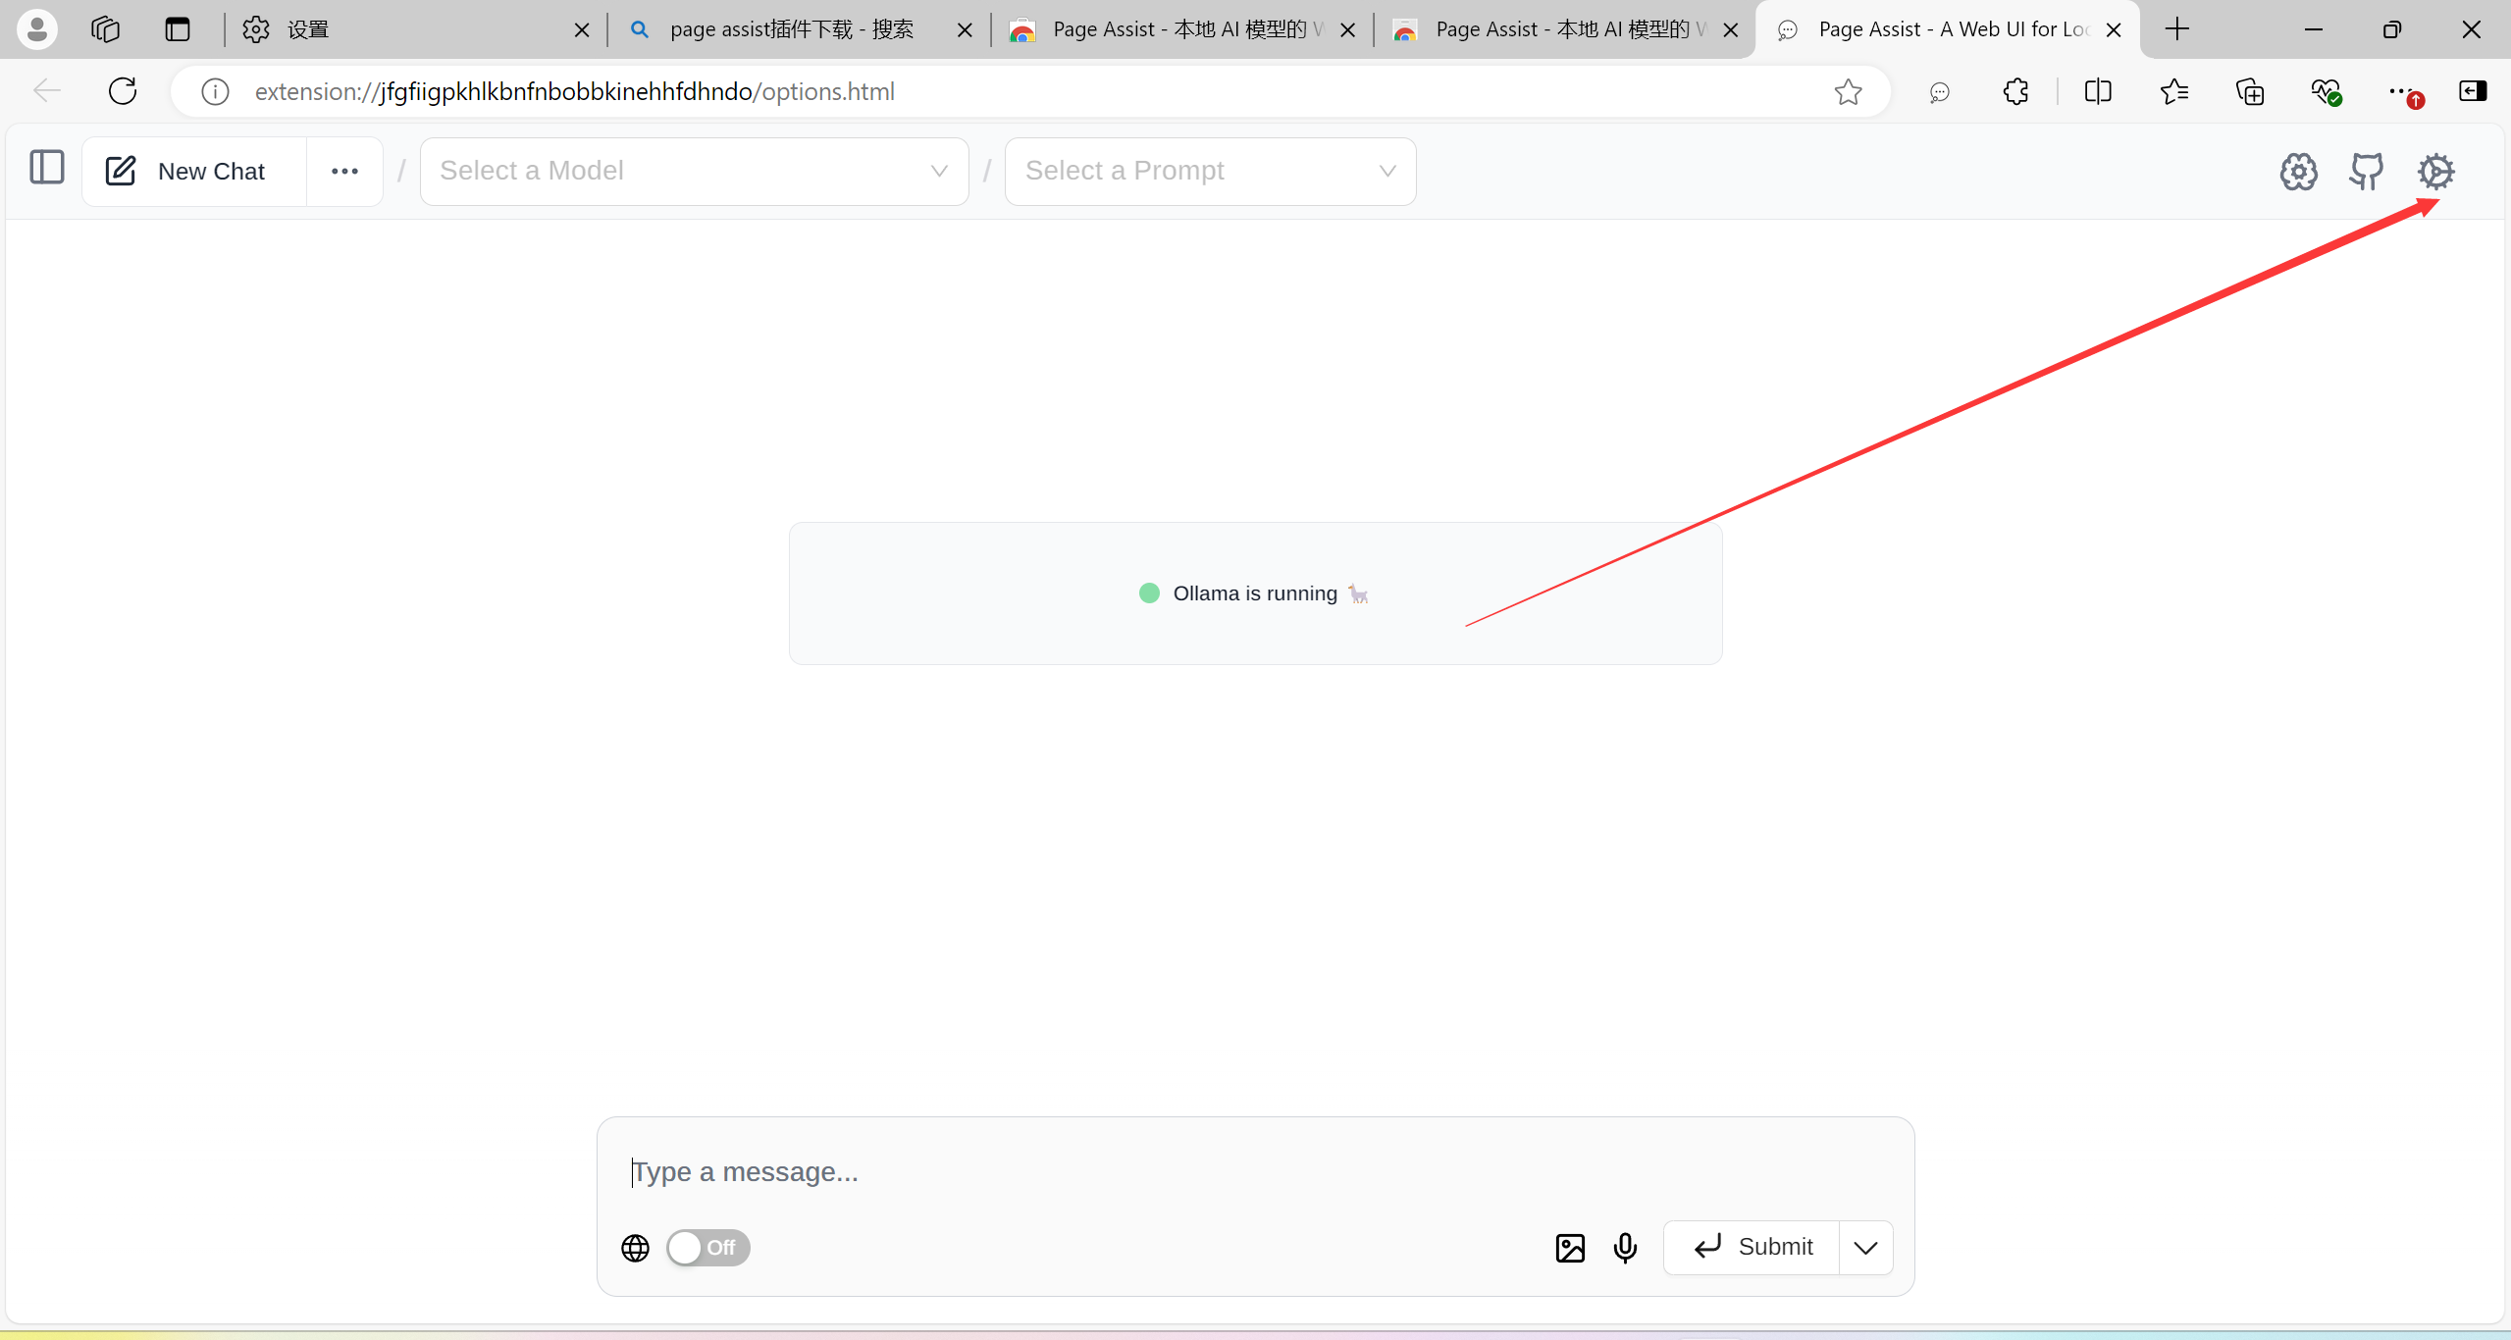Toggle the internet search Off switch
The width and height of the screenshot is (2511, 1340).
(x=707, y=1248)
